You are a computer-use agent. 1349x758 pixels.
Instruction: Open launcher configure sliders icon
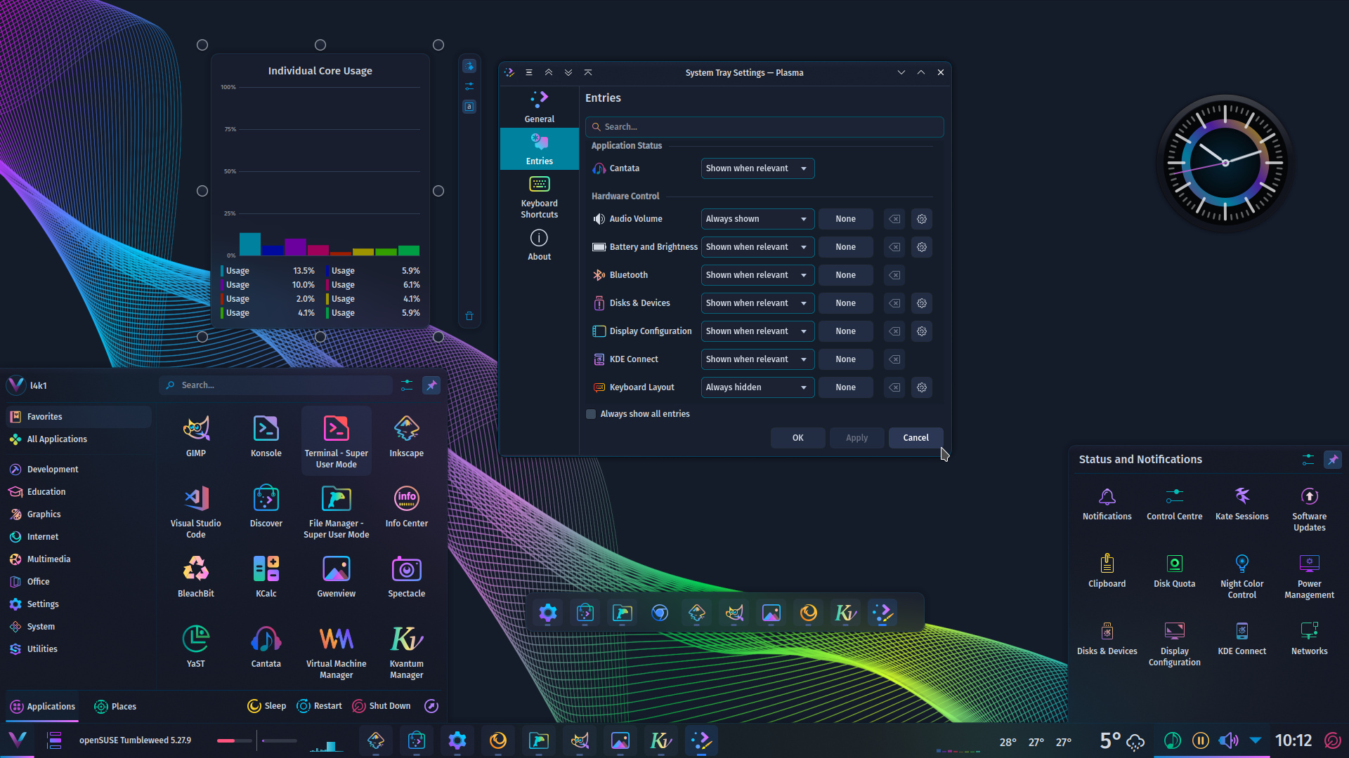[x=407, y=385]
